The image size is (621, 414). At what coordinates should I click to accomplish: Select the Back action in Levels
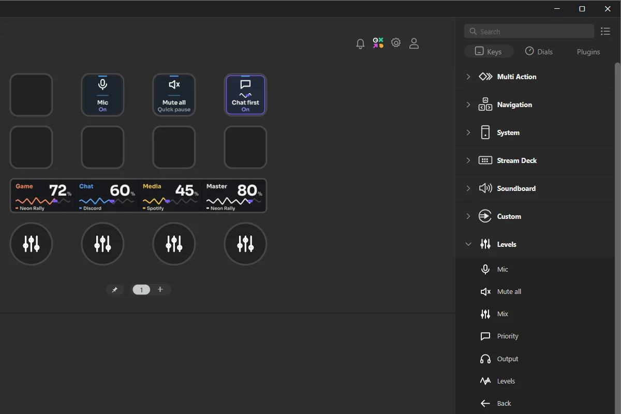tap(535, 404)
